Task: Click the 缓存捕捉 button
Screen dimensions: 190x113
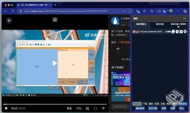Action: (140, 108)
